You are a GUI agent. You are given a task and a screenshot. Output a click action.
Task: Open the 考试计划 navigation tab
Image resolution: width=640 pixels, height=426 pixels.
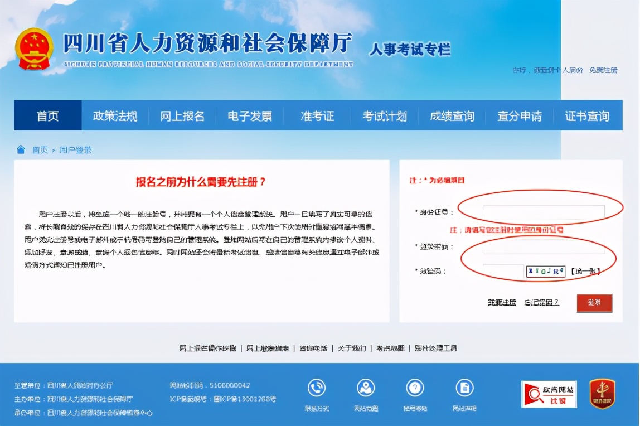click(x=385, y=115)
